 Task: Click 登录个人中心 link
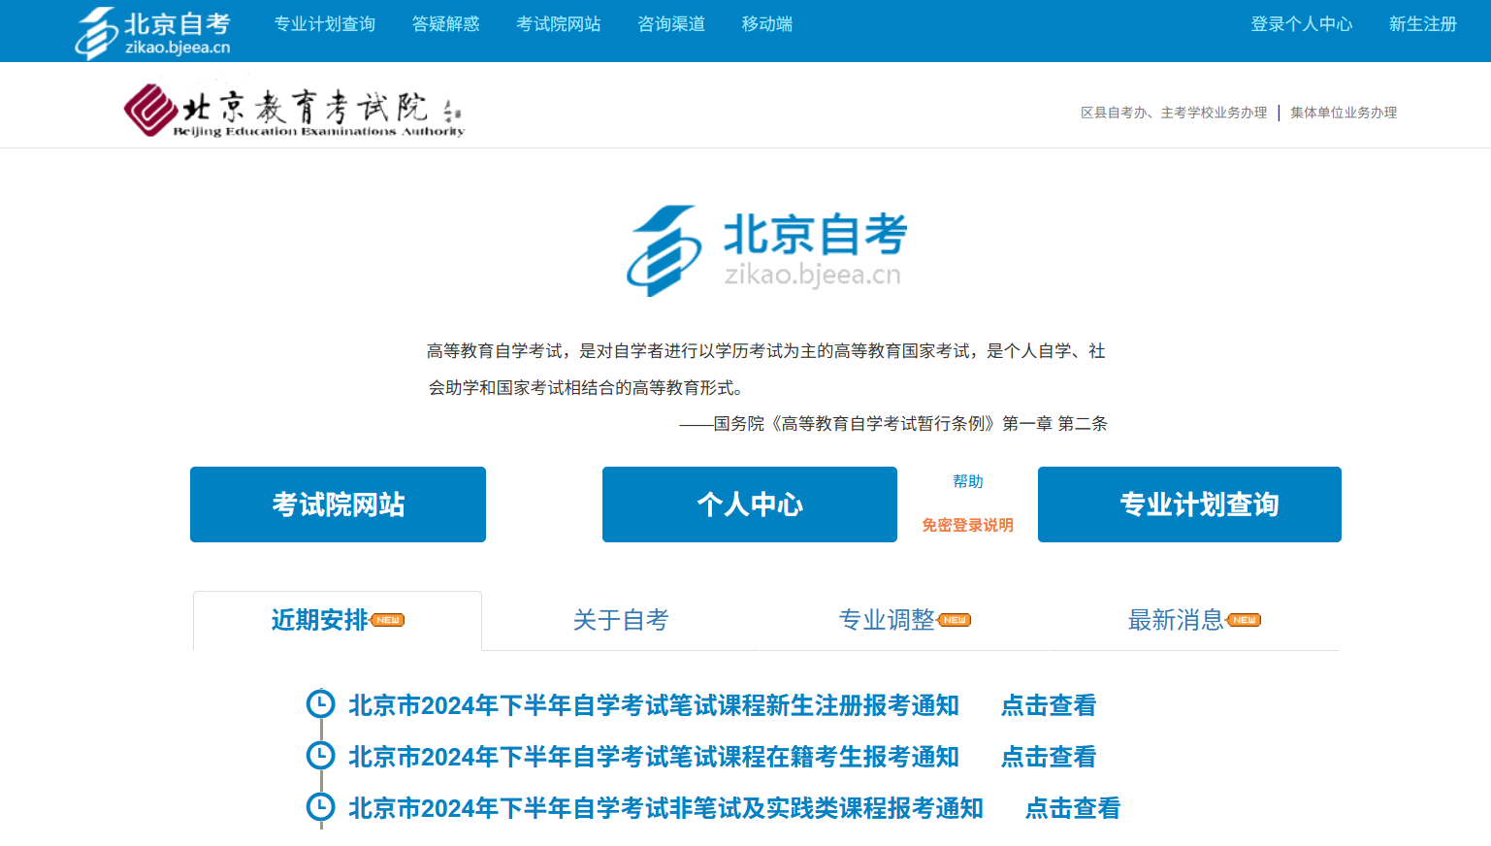click(x=1302, y=24)
